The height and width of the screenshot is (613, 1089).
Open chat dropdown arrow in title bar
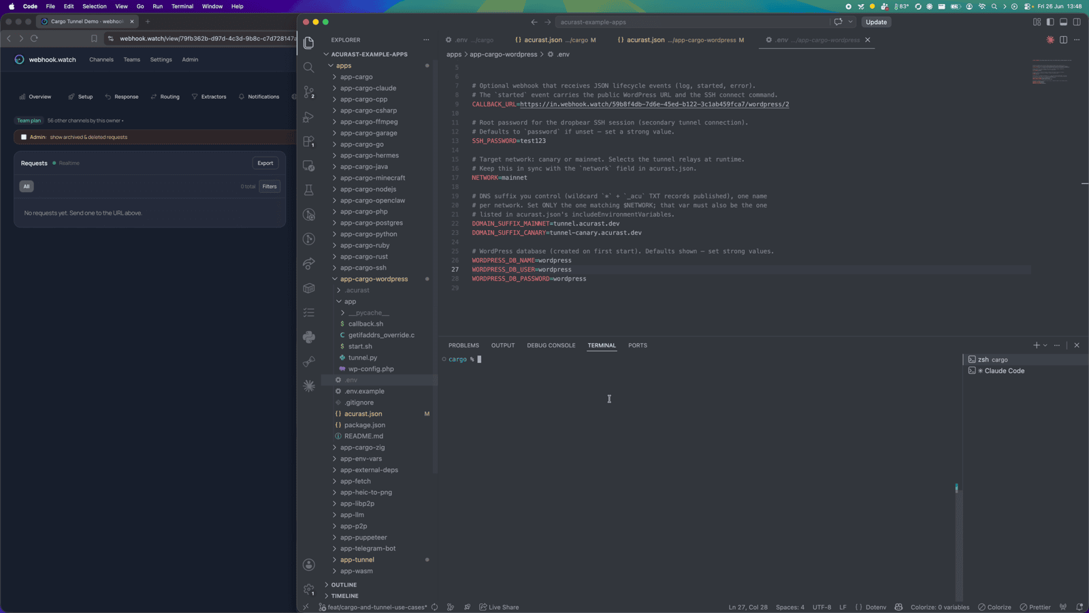click(850, 22)
